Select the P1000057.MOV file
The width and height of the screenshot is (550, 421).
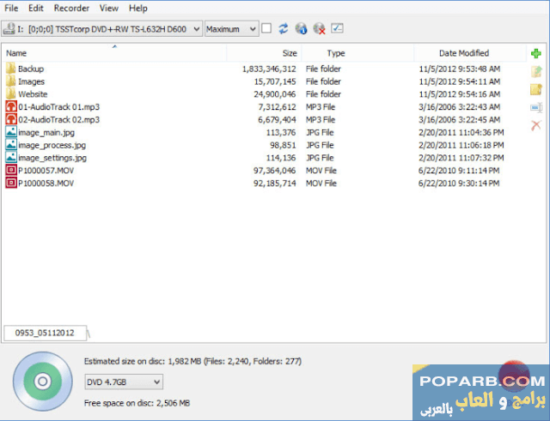[46, 171]
